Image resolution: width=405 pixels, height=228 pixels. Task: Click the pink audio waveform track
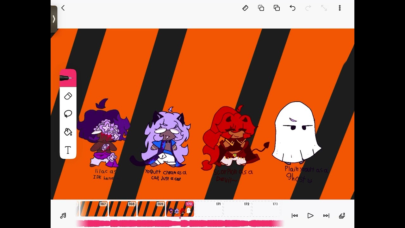coord(180,224)
